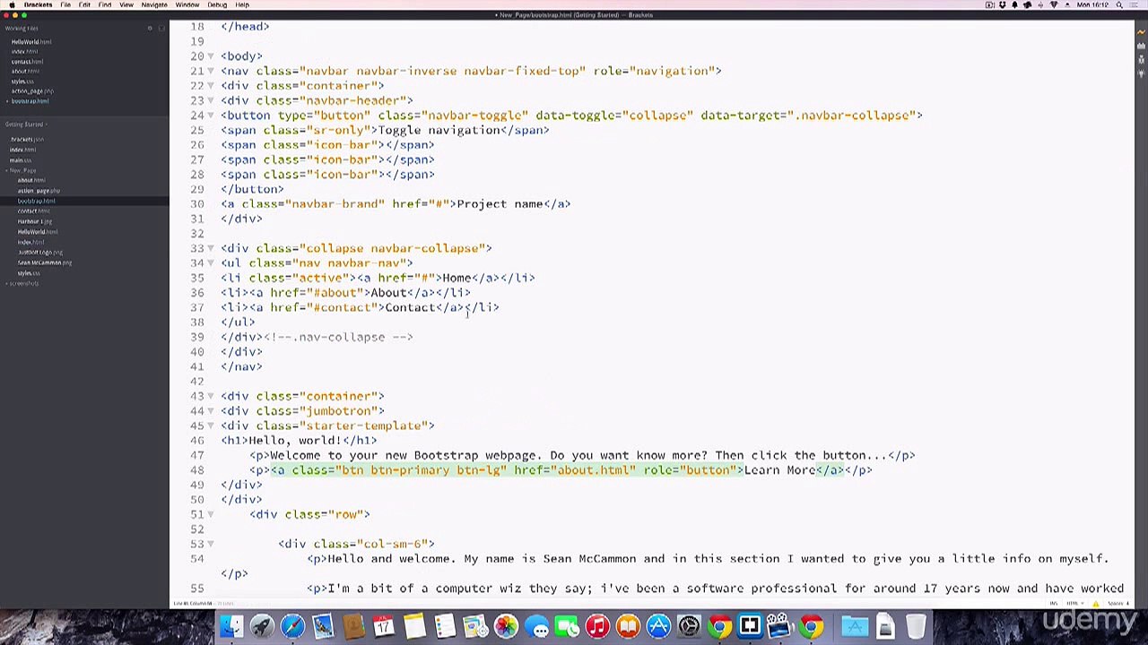
Task: Select bootstrap.html in Working Files
Action: click(30, 101)
